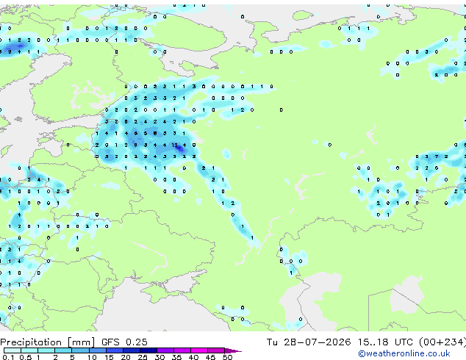The image size is (466, 360).
Task: Click the 0.1–0.5 mm palest legend swatch
Action: pos(12,350)
